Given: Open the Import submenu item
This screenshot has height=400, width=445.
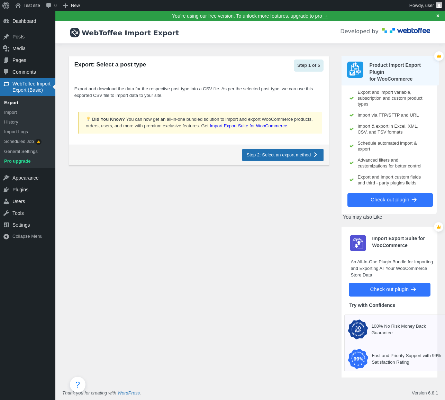Looking at the screenshot, I should [10, 112].
